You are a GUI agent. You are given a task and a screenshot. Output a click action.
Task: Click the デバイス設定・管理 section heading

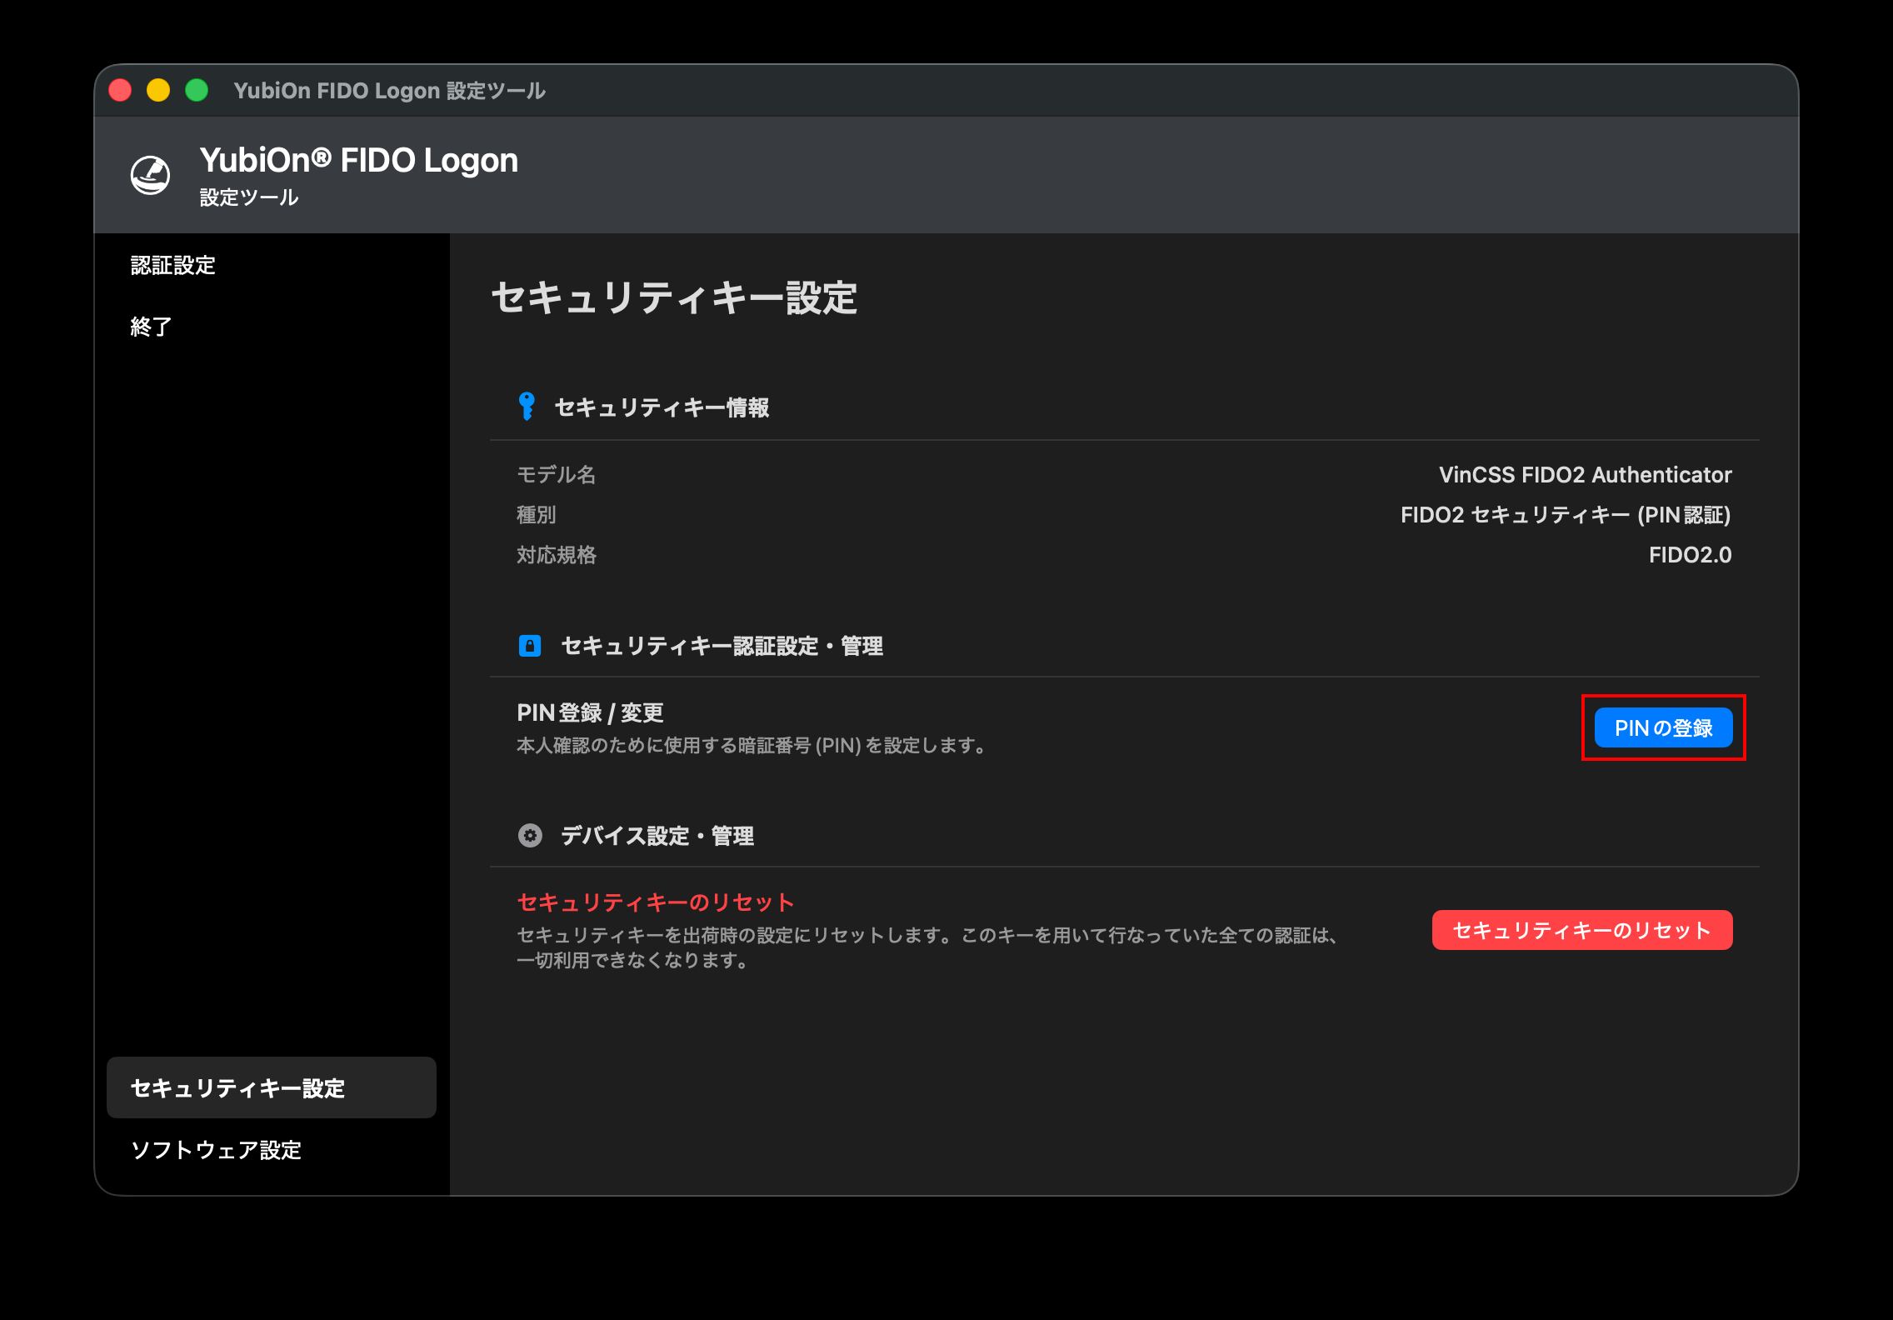pyautogui.click(x=657, y=836)
